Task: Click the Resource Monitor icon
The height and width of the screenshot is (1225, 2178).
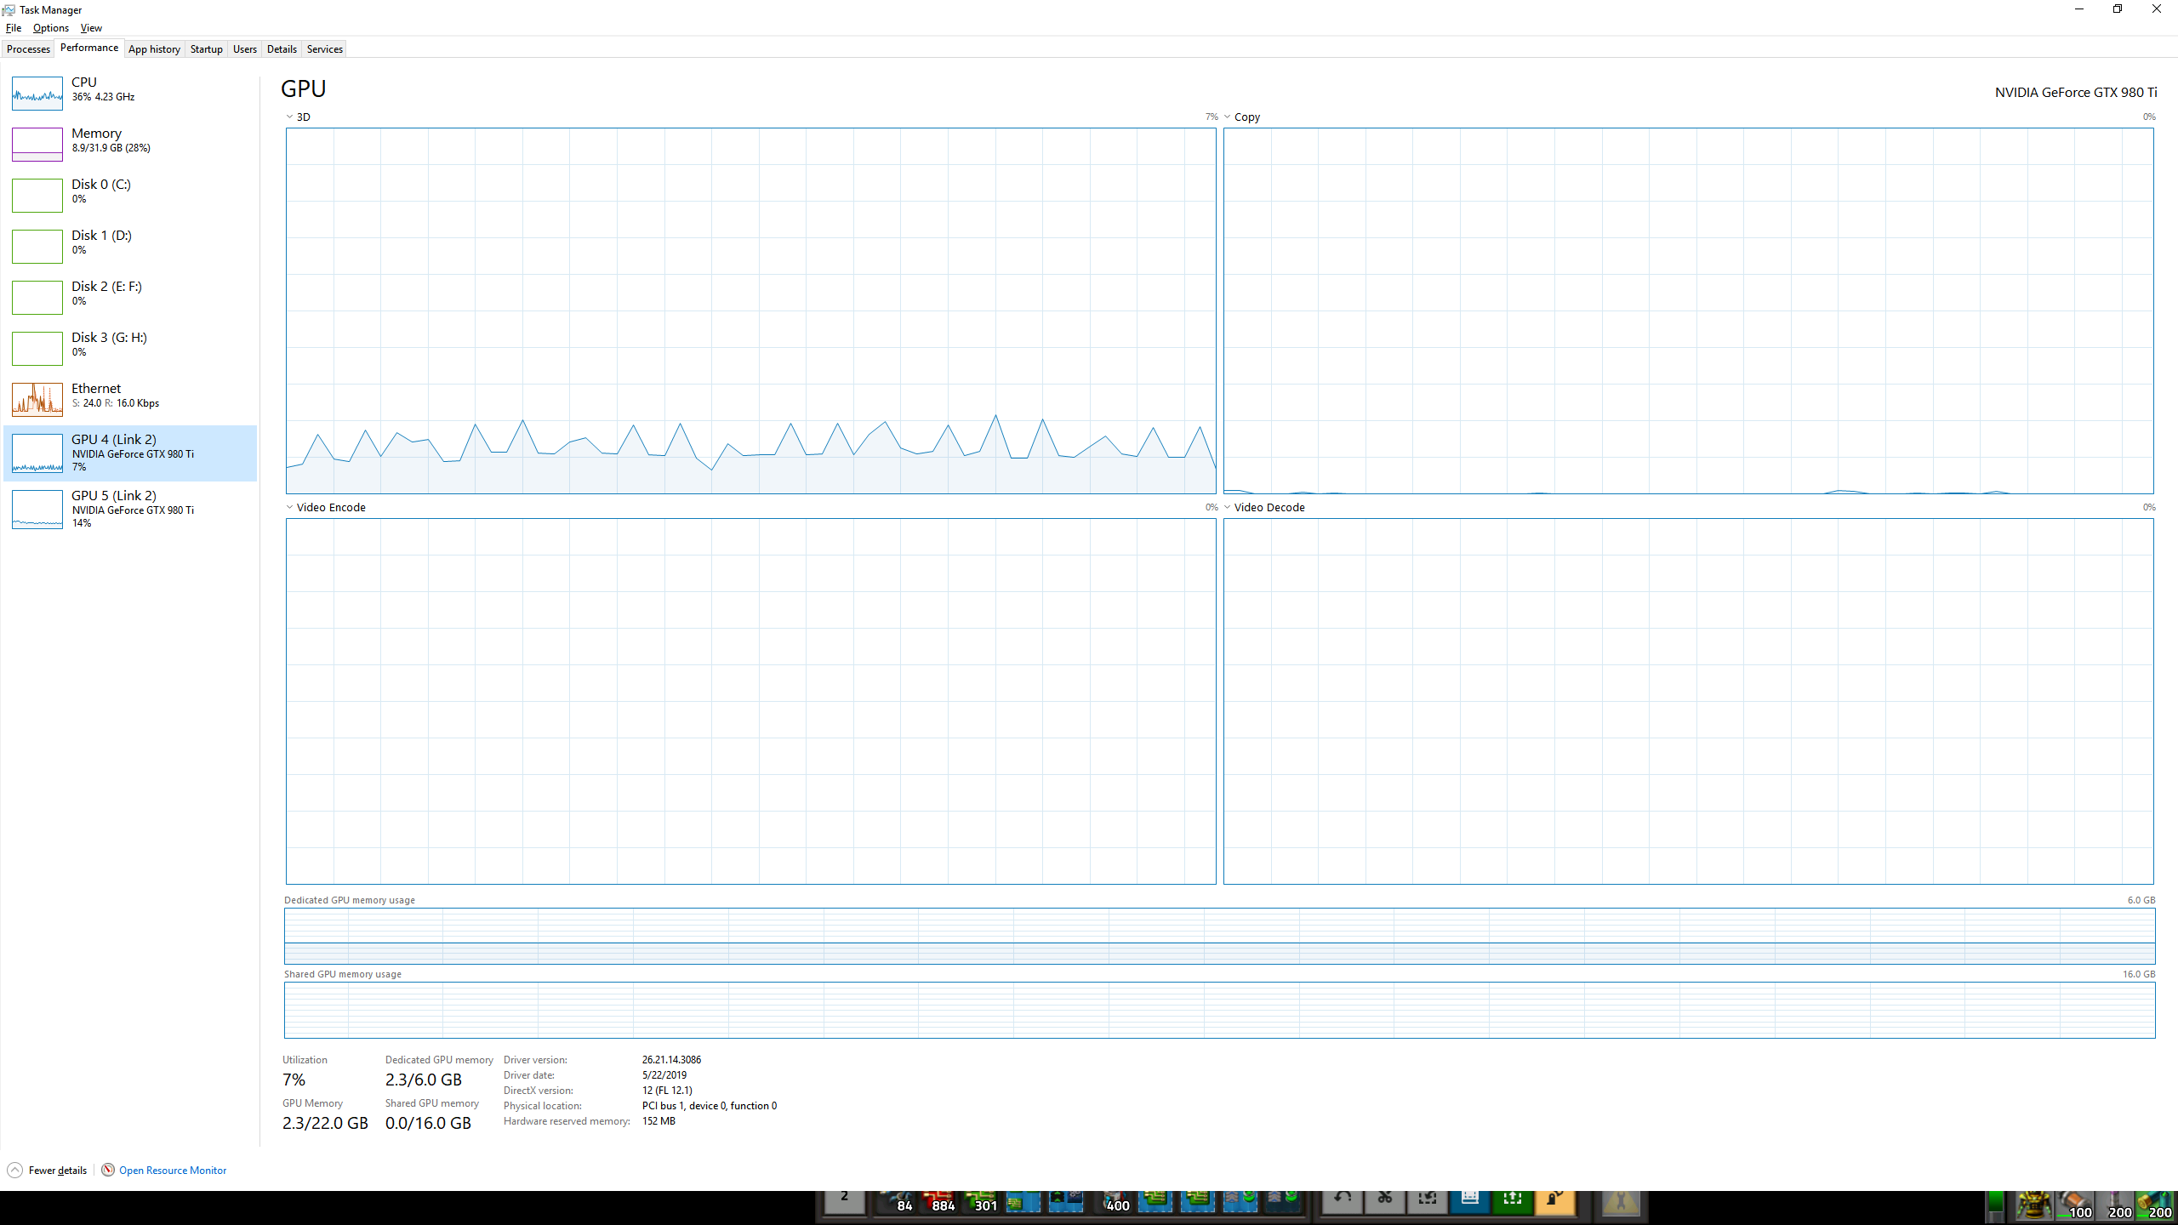Action: click(x=108, y=1170)
